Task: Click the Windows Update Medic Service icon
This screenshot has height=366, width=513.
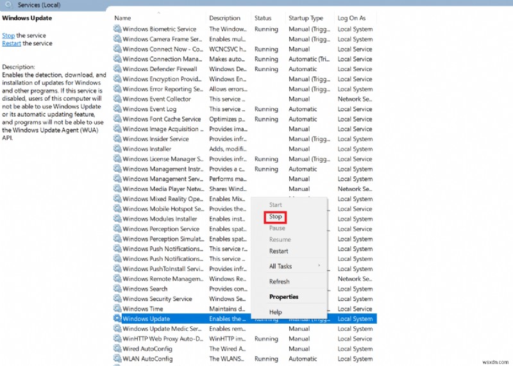Action: 117,329
